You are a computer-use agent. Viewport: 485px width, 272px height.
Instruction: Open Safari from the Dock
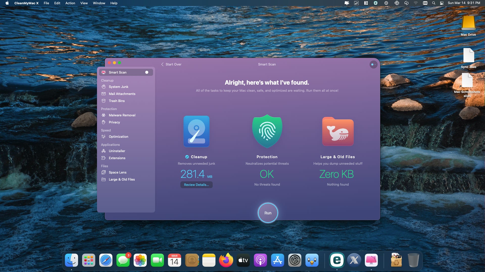(x=106, y=260)
